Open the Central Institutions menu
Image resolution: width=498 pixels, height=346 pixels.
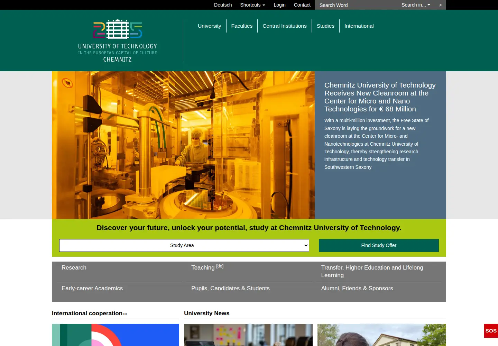click(x=285, y=26)
